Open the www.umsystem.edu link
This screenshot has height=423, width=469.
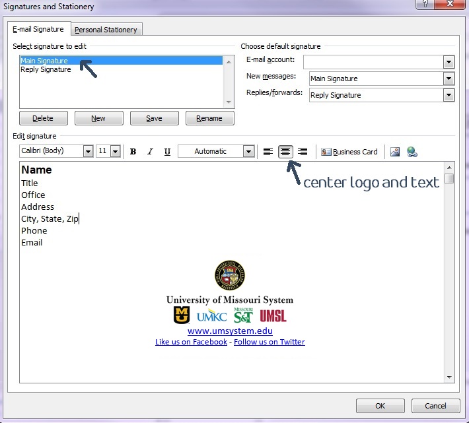click(230, 331)
